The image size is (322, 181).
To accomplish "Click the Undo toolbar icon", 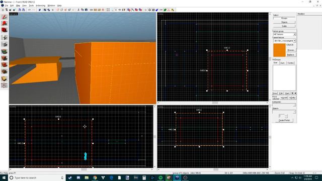I will (29, 10).
